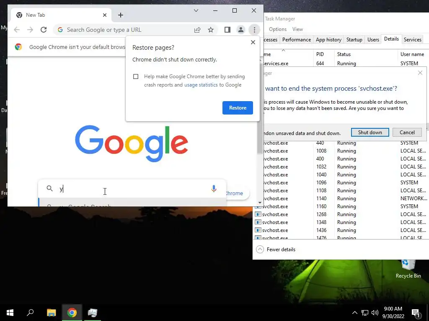Close the end system process dialog
Image resolution: width=429 pixels, height=321 pixels.
pyautogui.click(x=420, y=73)
